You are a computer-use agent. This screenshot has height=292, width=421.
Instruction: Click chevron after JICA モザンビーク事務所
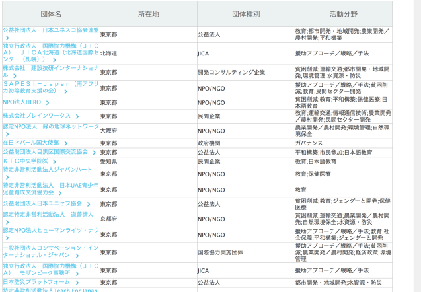point(77,274)
